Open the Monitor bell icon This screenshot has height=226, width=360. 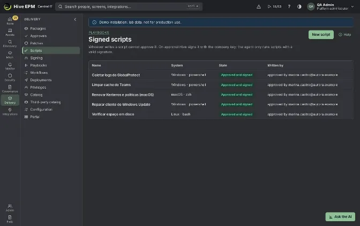click(10, 66)
